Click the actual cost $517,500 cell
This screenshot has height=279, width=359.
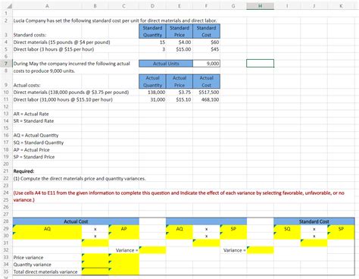[206, 92]
